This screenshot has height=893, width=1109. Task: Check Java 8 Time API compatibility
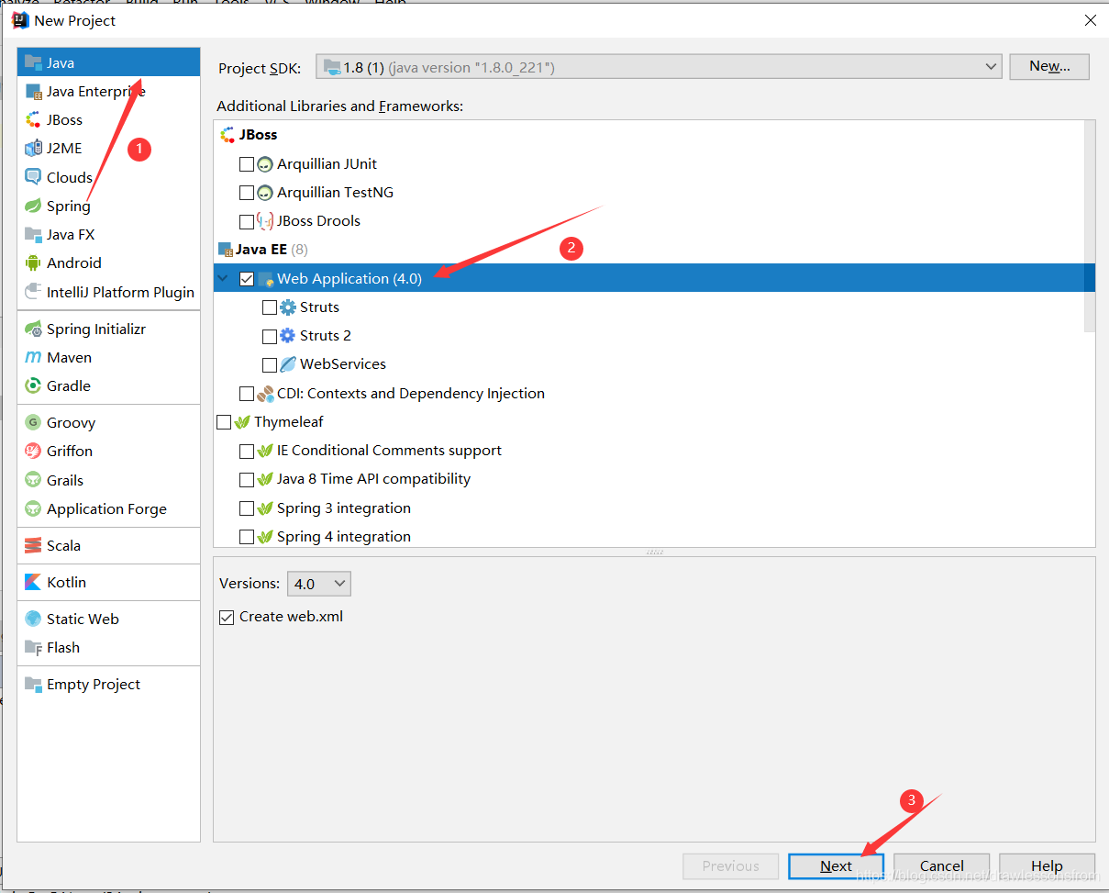coord(246,478)
